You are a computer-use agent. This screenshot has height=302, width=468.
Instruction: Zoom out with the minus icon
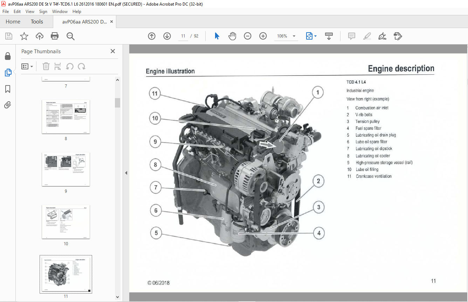248,36
